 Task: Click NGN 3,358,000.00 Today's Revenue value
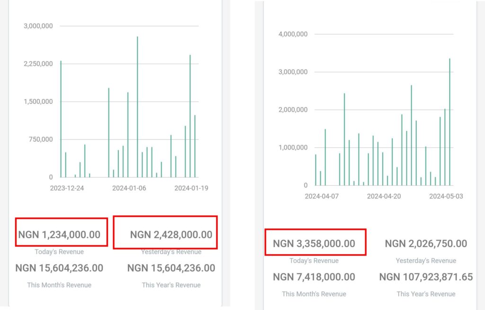tap(314, 244)
